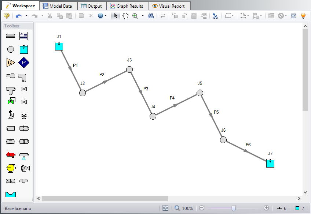Select the Pipe drawing tool
311x214 pixels.
coord(10,36)
